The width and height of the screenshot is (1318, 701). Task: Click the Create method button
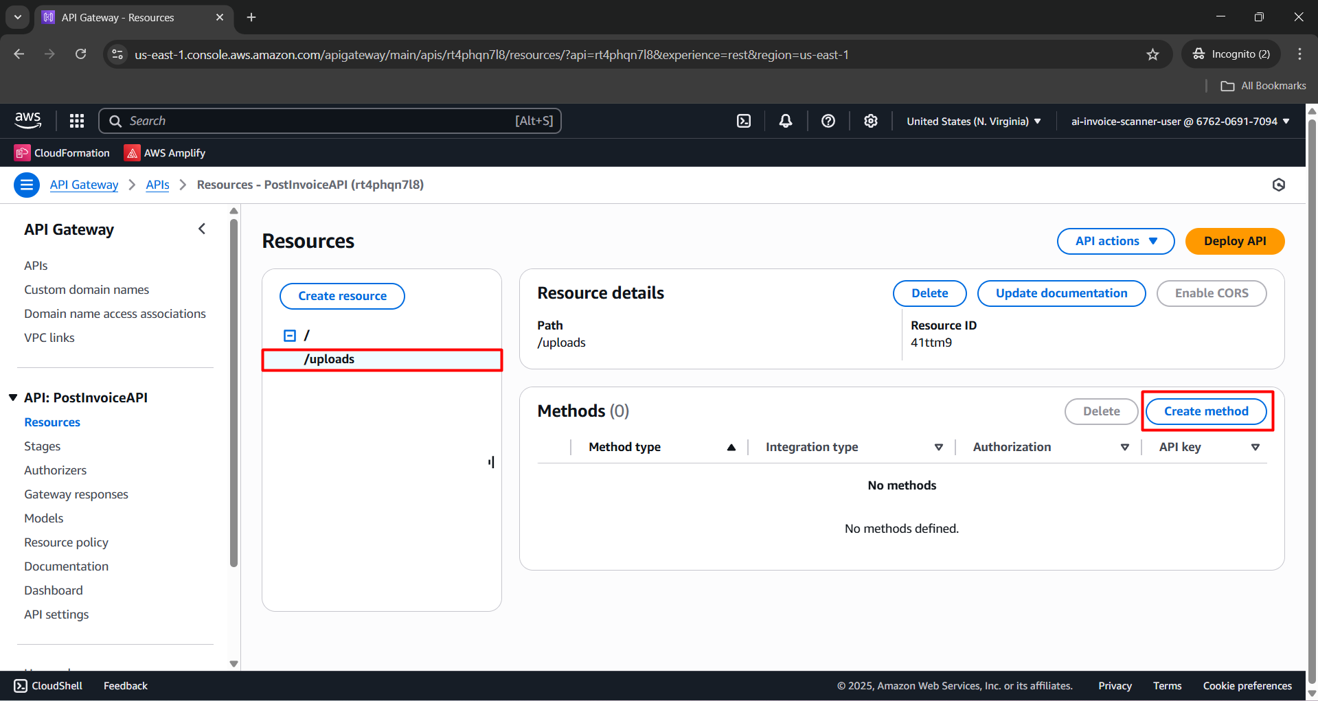pyautogui.click(x=1206, y=411)
